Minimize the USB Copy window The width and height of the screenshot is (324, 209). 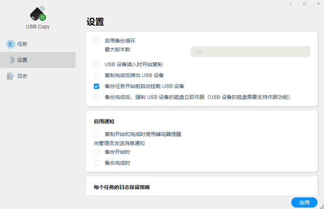pos(291,4)
